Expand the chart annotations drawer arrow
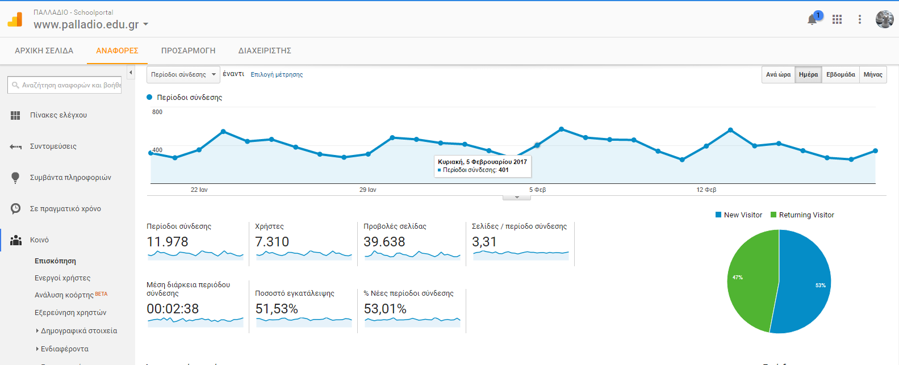Viewport: 899px width, 365px height. [517, 198]
